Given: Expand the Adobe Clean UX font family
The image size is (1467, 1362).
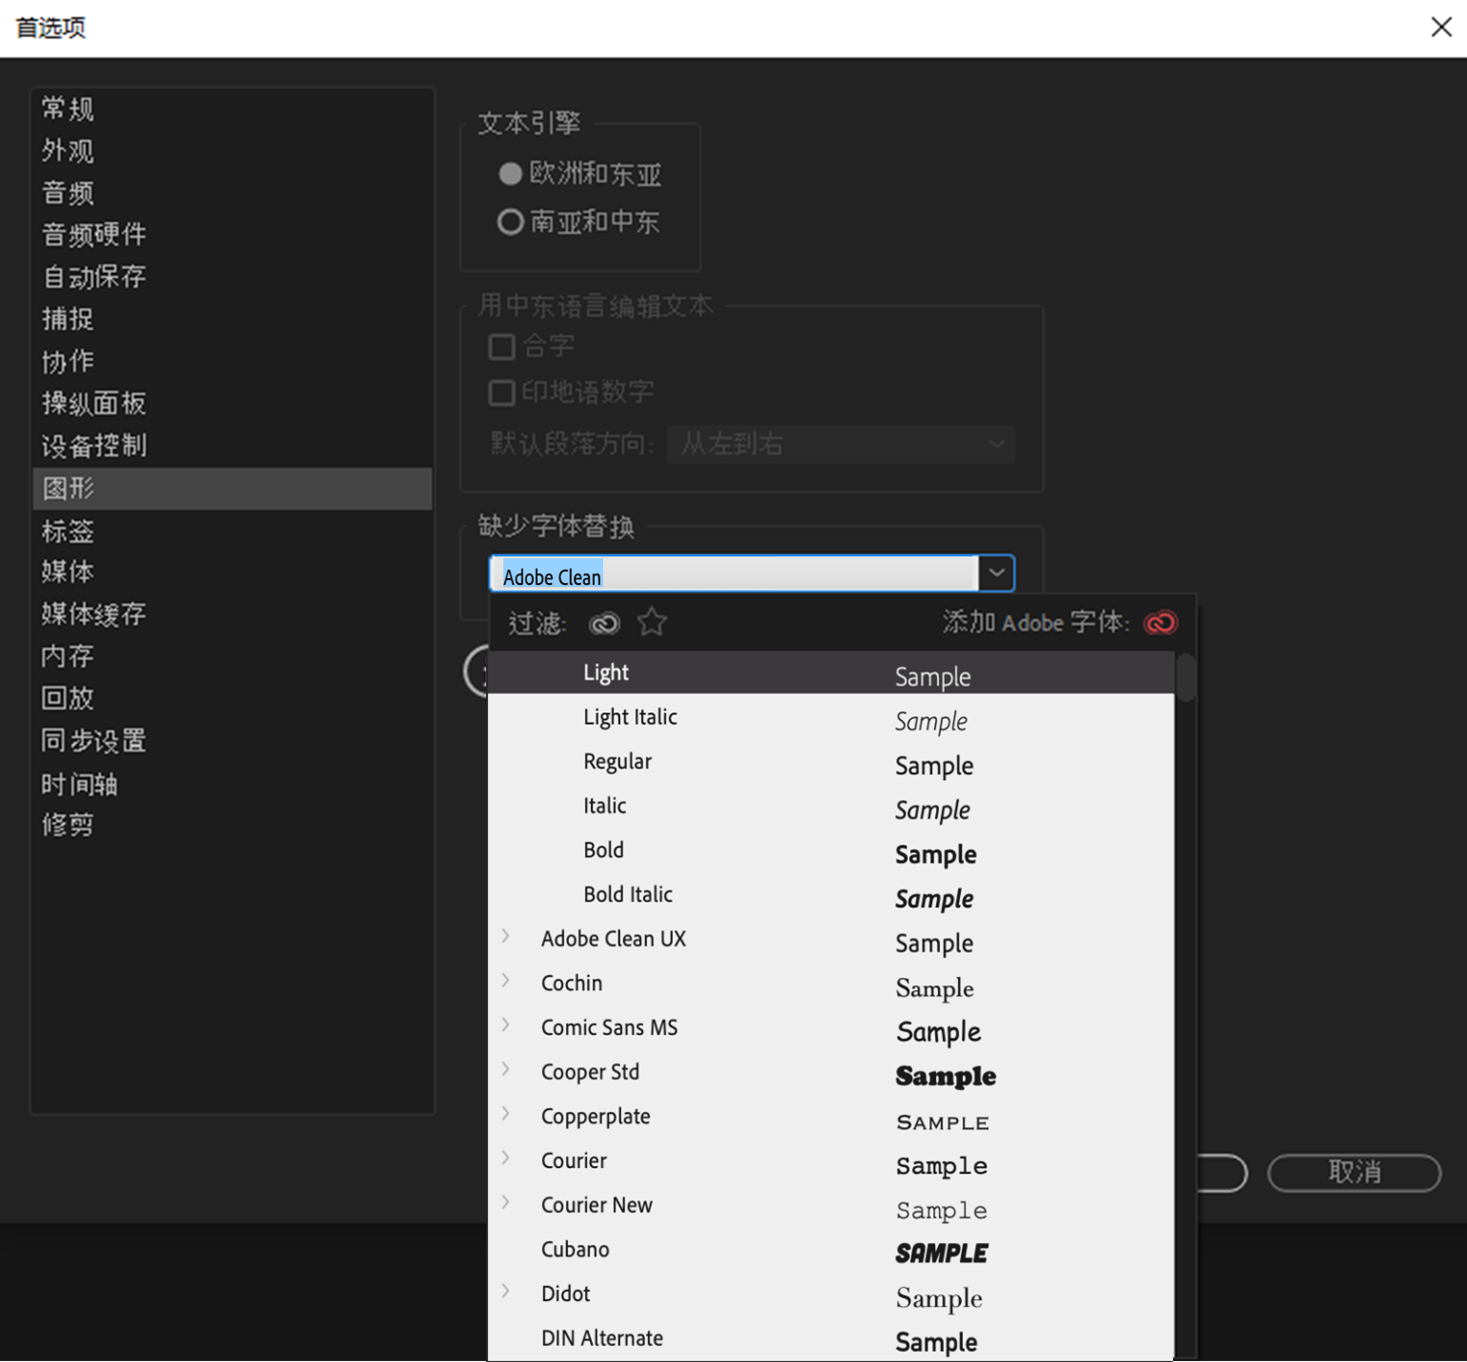Looking at the screenshot, I should 505,937.
